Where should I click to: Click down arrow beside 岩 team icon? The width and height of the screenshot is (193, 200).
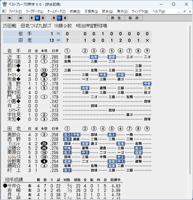point(43,18)
